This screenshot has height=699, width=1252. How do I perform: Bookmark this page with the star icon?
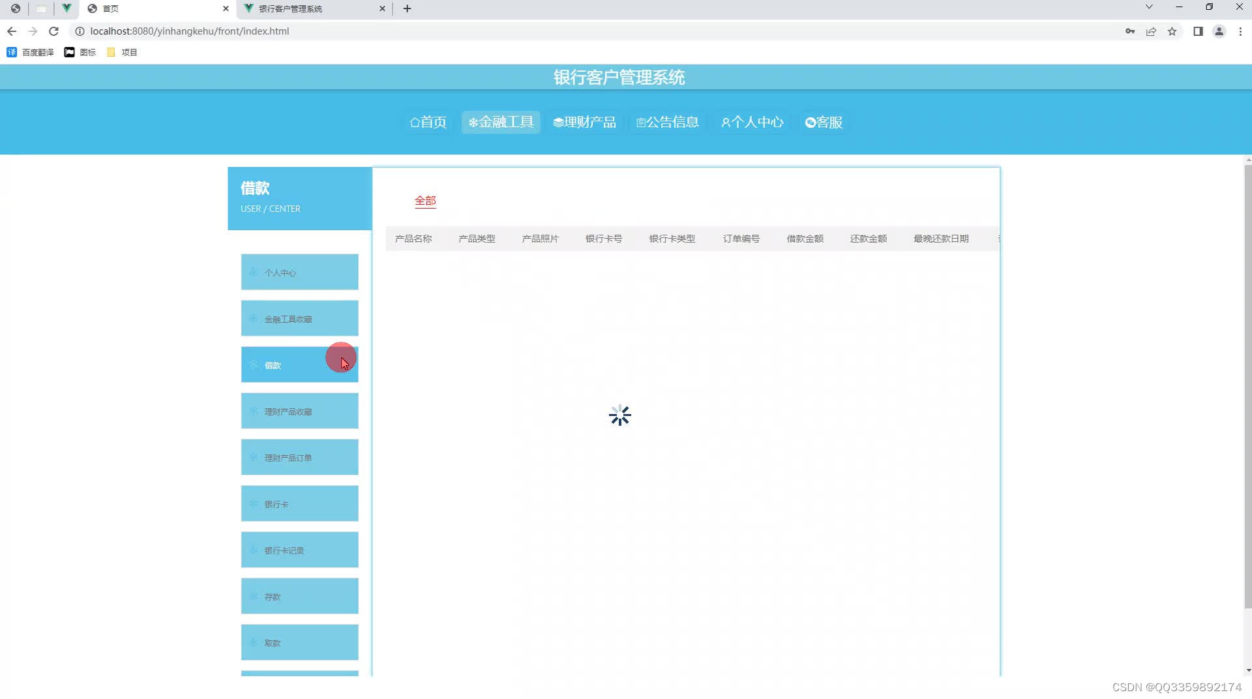tap(1172, 31)
